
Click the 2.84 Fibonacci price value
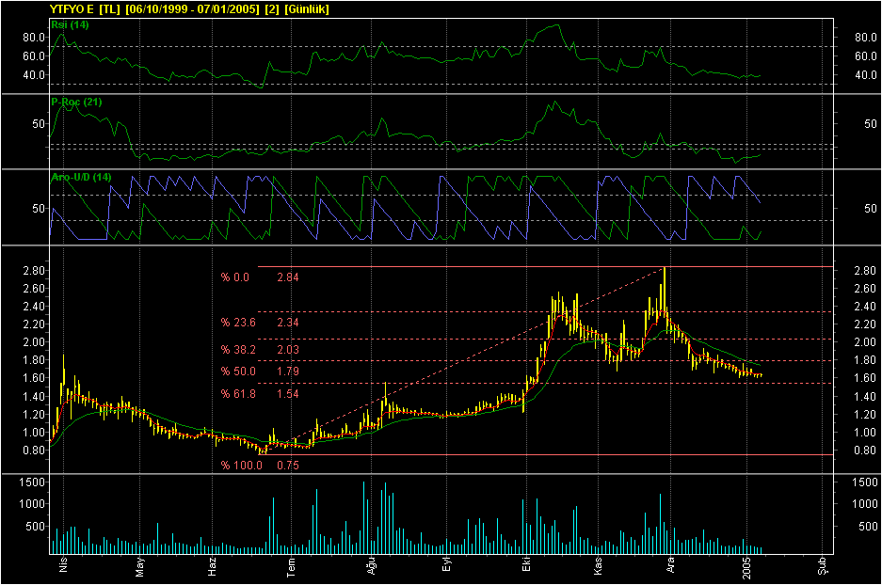pyautogui.click(x=288, y=277)
